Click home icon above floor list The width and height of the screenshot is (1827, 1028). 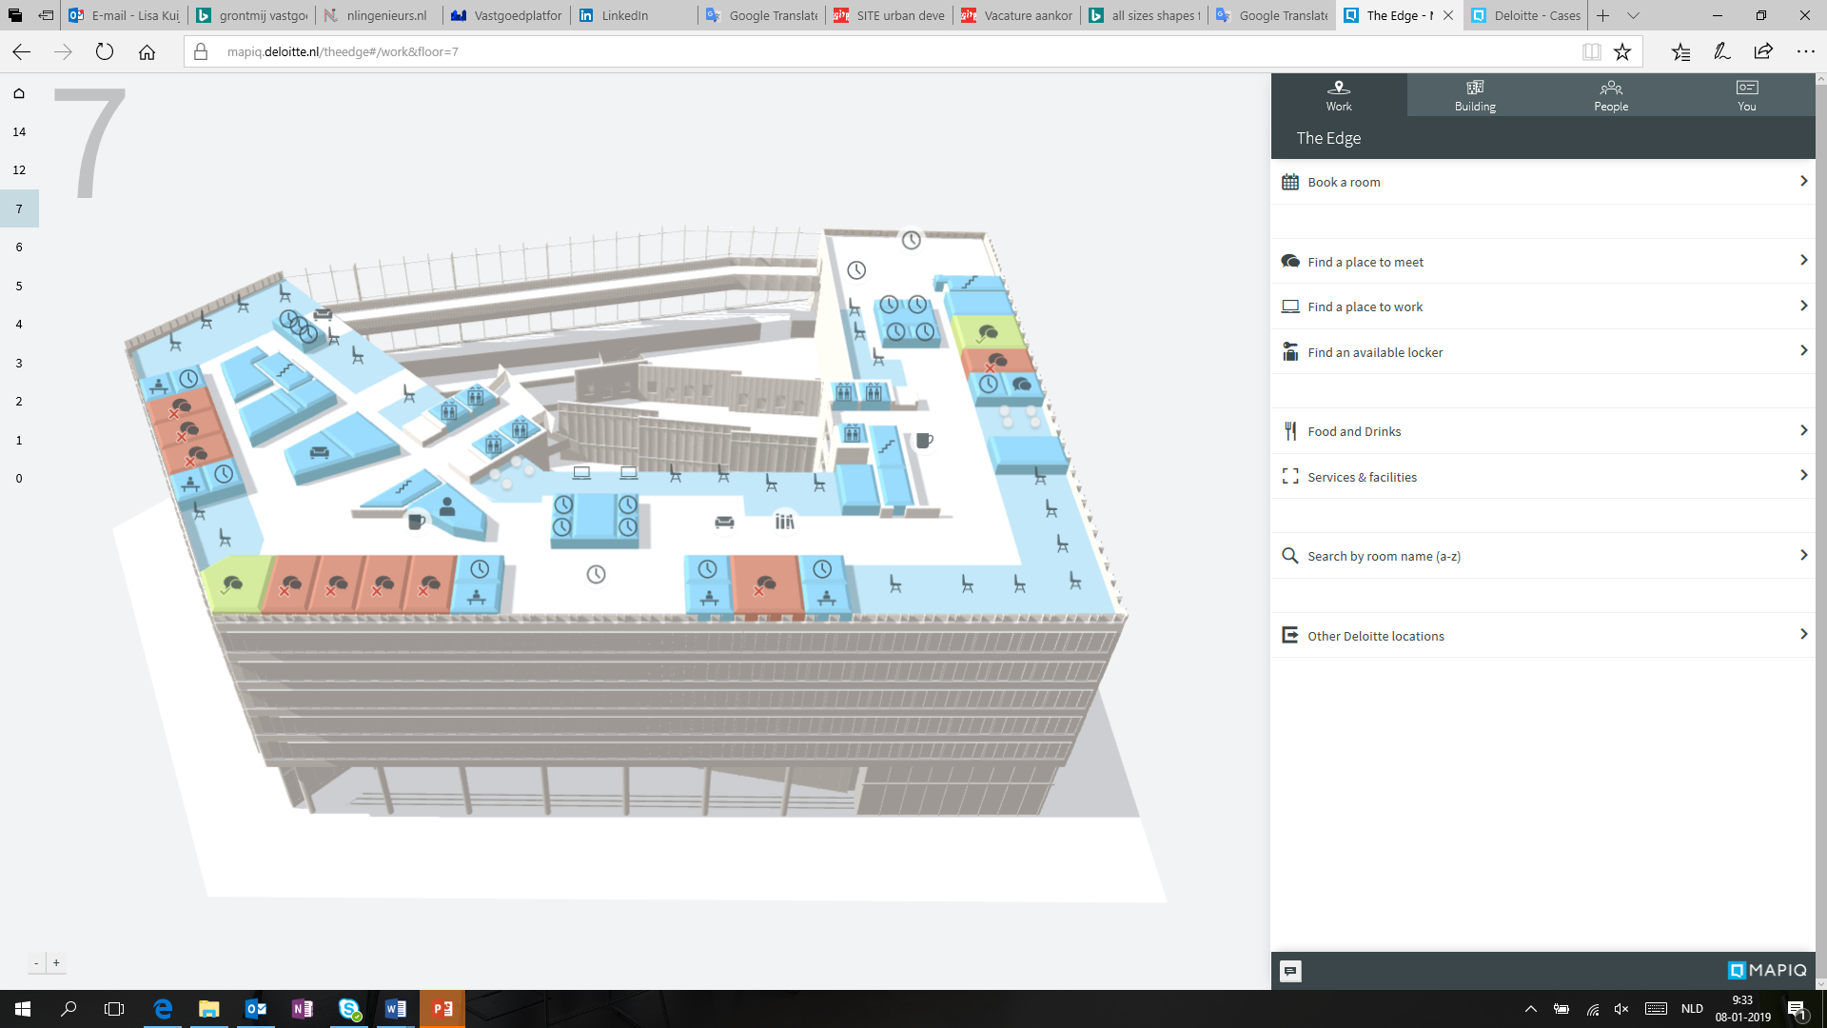pyautogui.click(x=19, y=93)
